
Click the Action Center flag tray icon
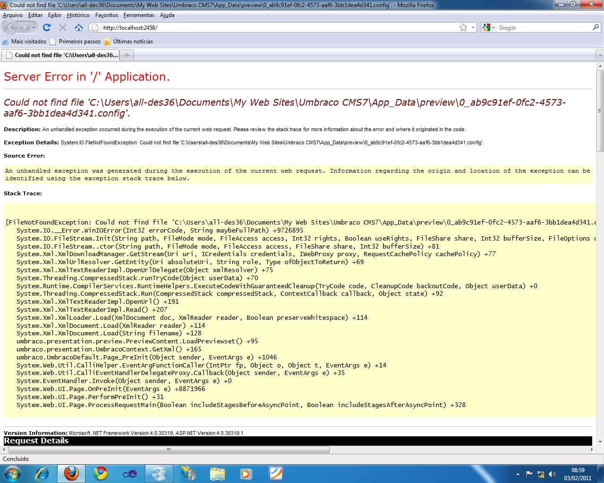coord(529,474)
